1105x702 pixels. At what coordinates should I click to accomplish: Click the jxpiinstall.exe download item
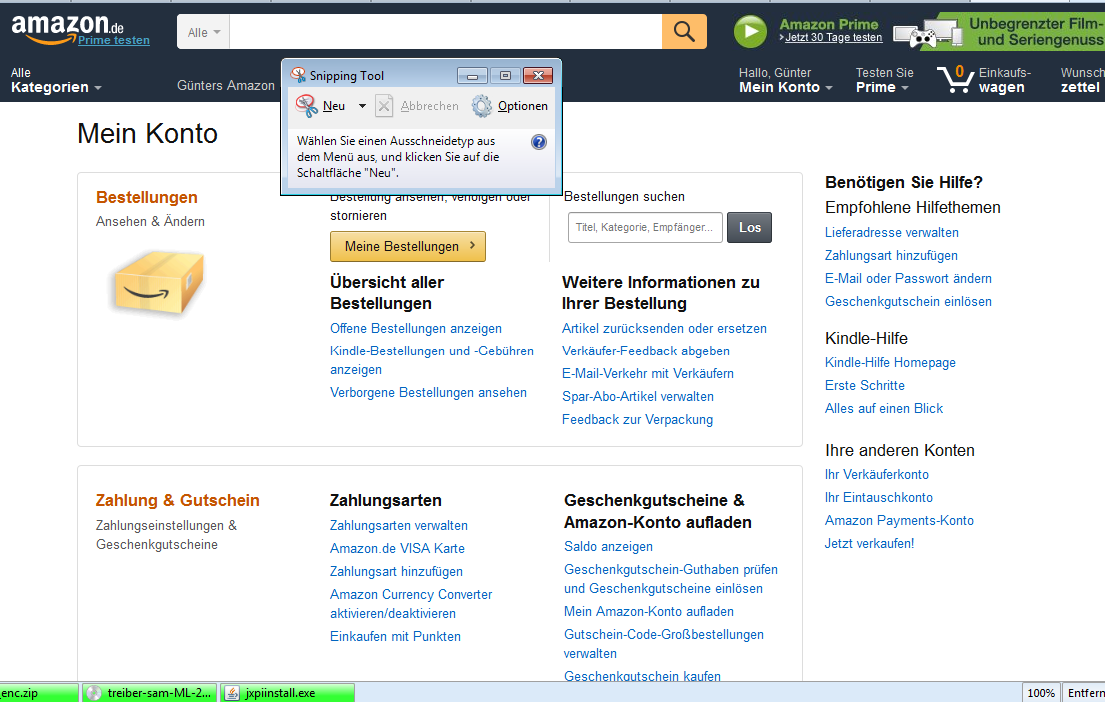(x=286, y=693)
